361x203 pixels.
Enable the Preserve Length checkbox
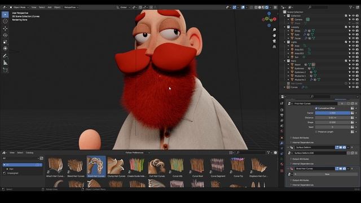click(x=316, y=132)
